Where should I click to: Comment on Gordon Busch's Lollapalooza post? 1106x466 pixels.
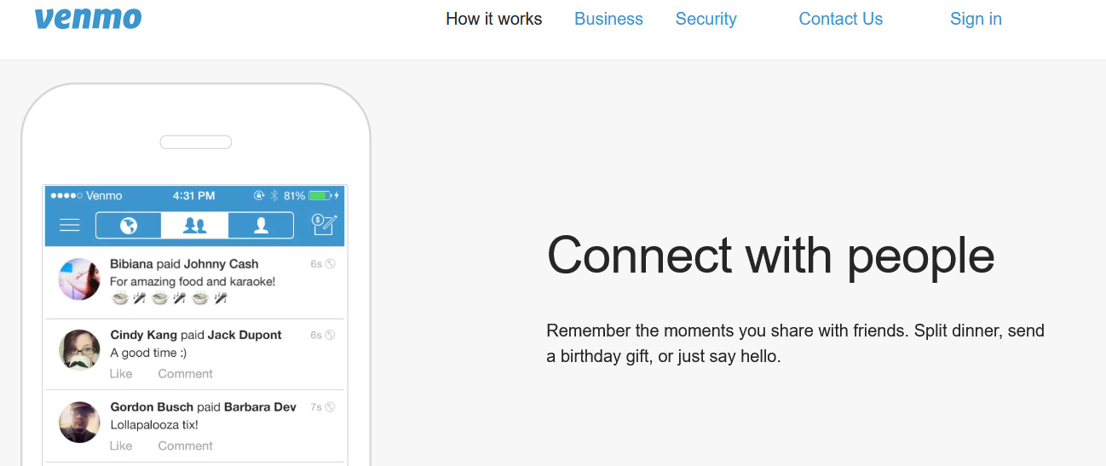coord(185,446)
